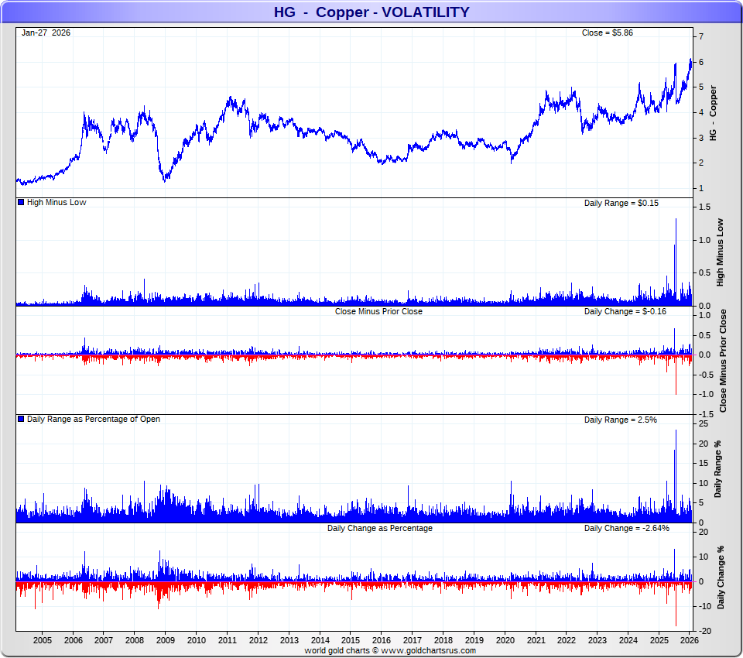Image resolution: width=743 pixels, height=658 pixels.
Task: Click 'Daily Range as Percentage of Open' label
Action: pyautogui.click(x=94, y=419)
